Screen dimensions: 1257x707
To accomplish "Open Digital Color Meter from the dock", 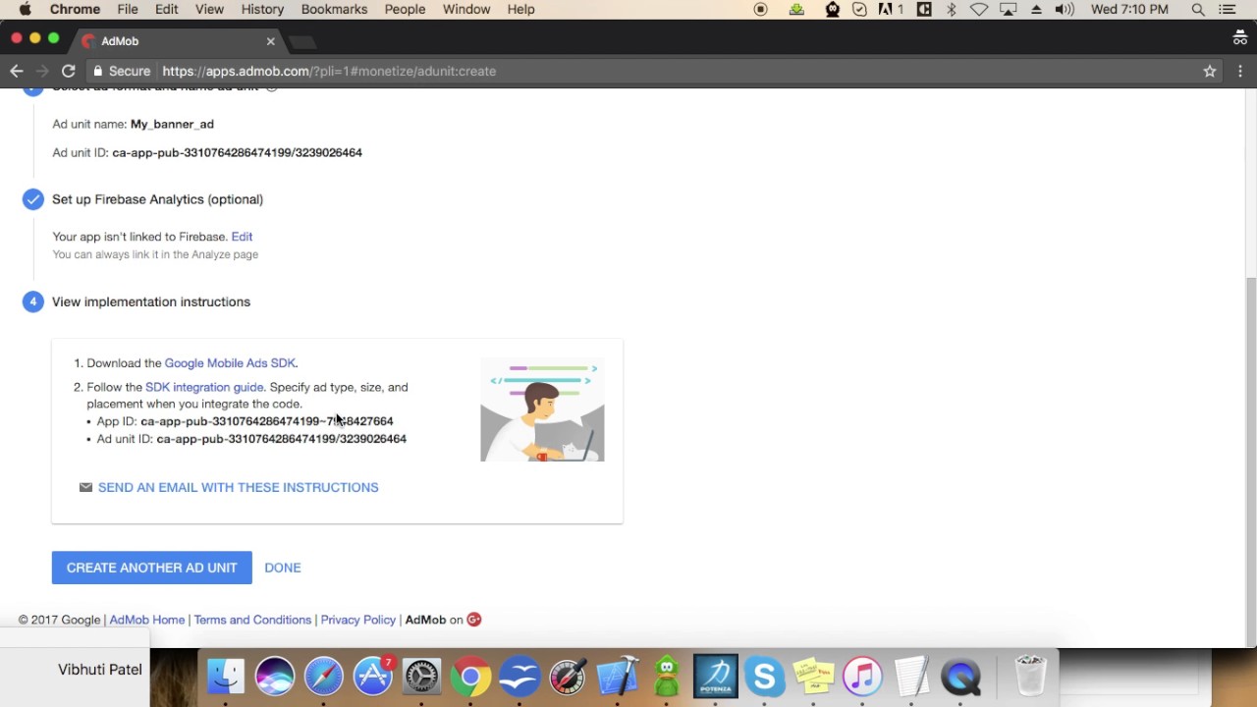I will (569, 676).
